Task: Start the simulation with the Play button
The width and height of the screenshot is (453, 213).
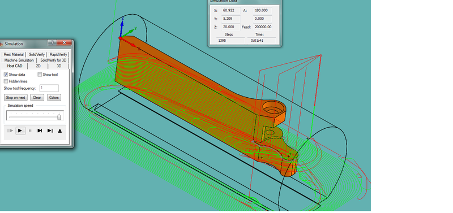Action: pos(20,131)
